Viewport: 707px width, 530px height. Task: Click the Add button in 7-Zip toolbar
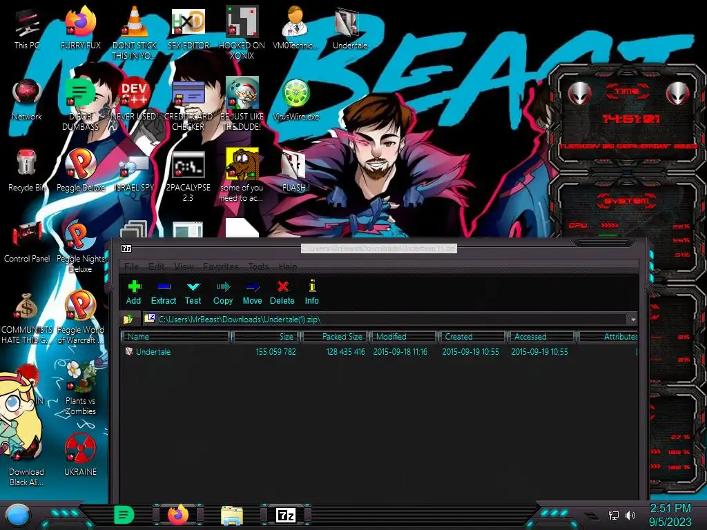pyautogui.click(x=133, y=292)
